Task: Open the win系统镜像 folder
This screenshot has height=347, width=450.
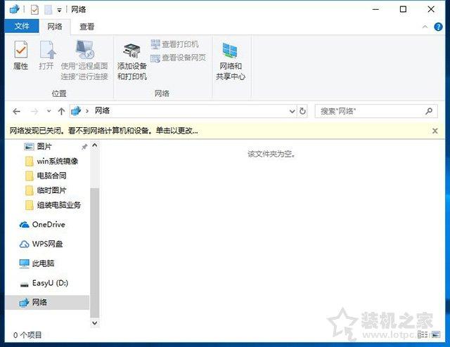Action: coord(52,161)
